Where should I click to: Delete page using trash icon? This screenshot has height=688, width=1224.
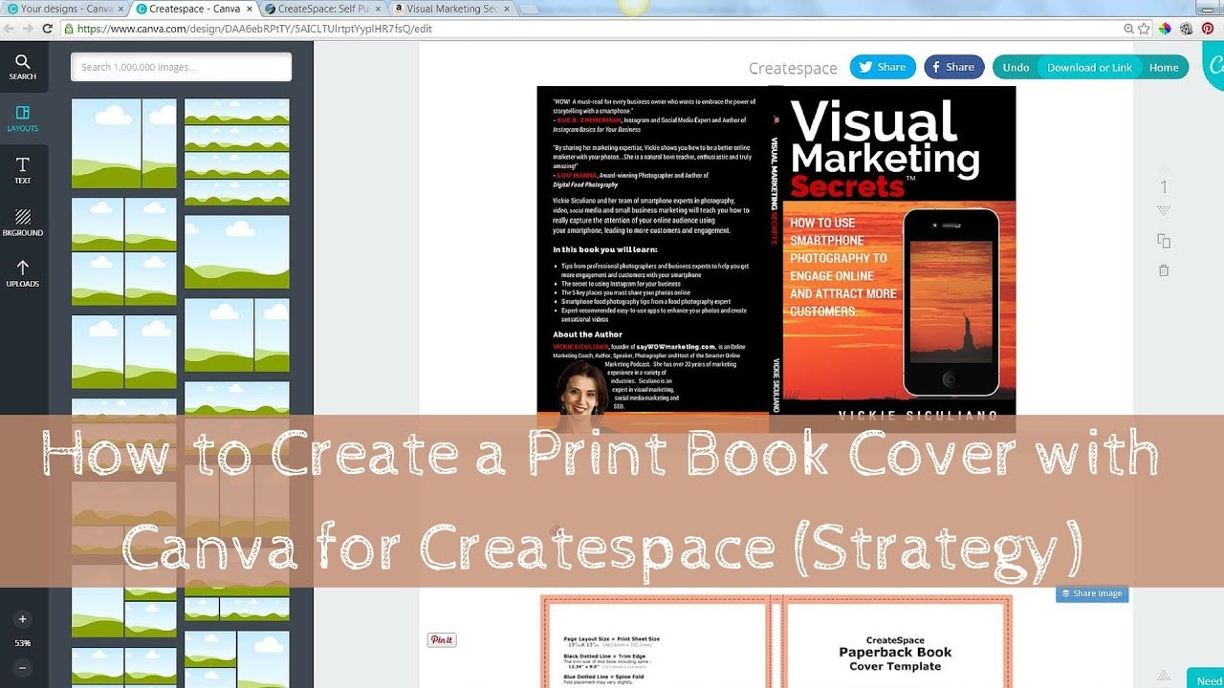click(x=1164, y=270)
